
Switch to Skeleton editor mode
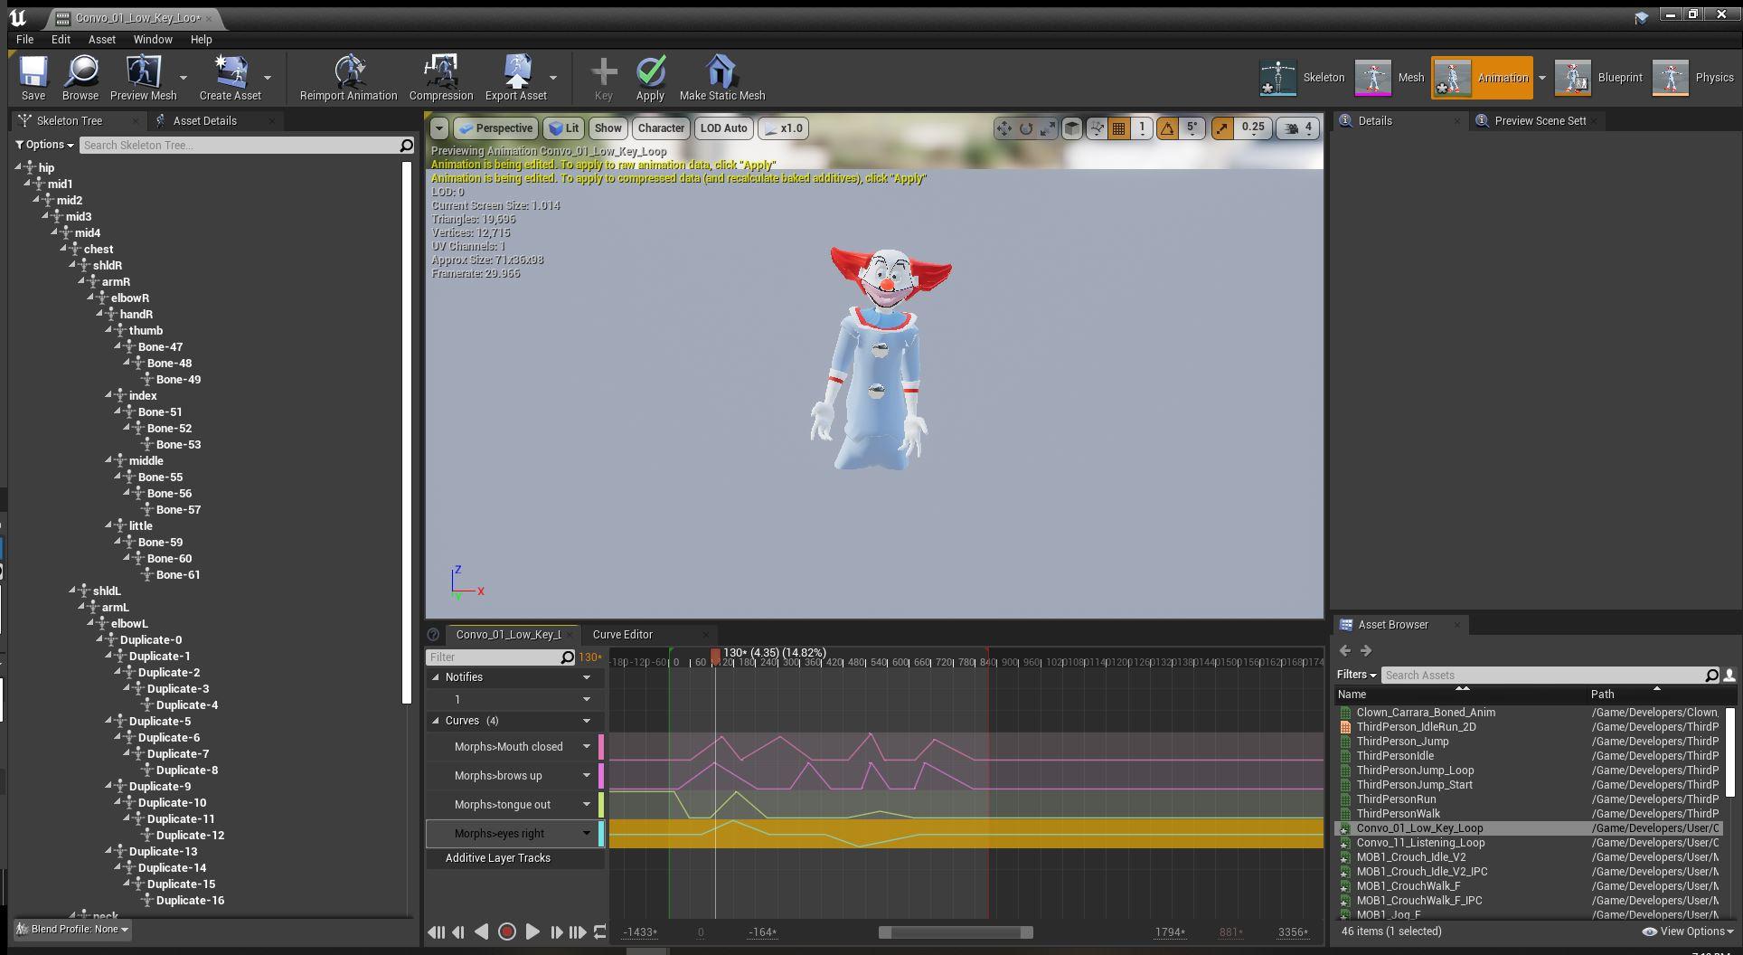pyautogui.click(x=1303, y=78)
